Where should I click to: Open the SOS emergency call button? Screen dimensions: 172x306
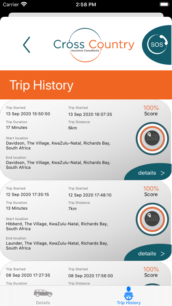click(157, 45)
